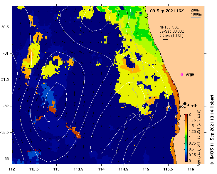Click the colorbar value 1.25
The height and width of the screenshot is (174, 217).
pyautogui.click(x=192, y=132)
